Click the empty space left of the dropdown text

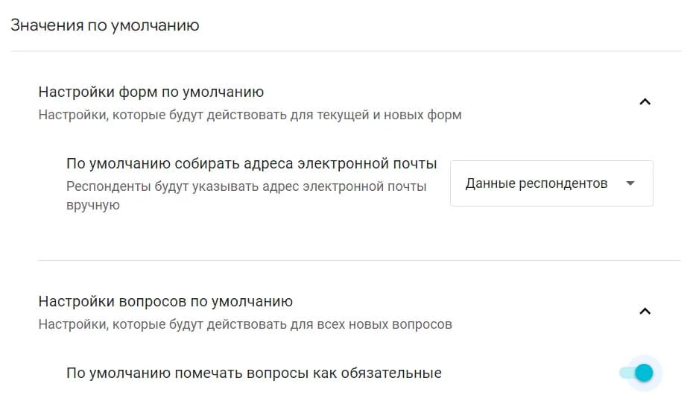coord(458,183)
